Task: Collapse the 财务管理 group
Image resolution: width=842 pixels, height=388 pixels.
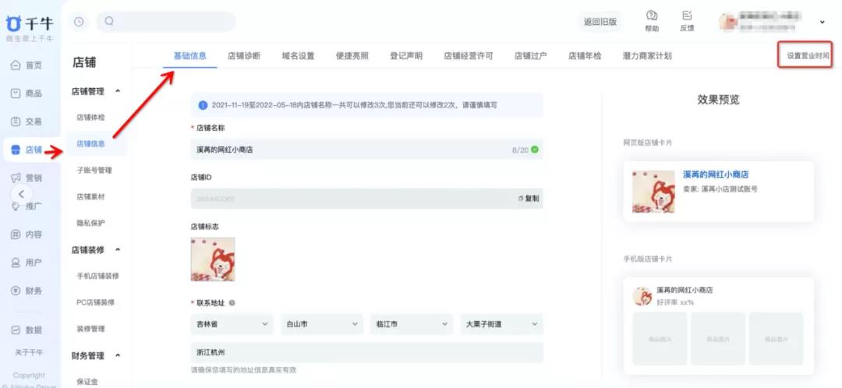Action: tap(119, 355)
